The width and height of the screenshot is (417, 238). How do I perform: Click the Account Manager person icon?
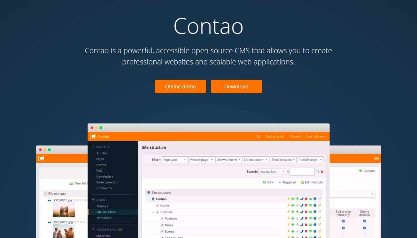coord(93,230)
